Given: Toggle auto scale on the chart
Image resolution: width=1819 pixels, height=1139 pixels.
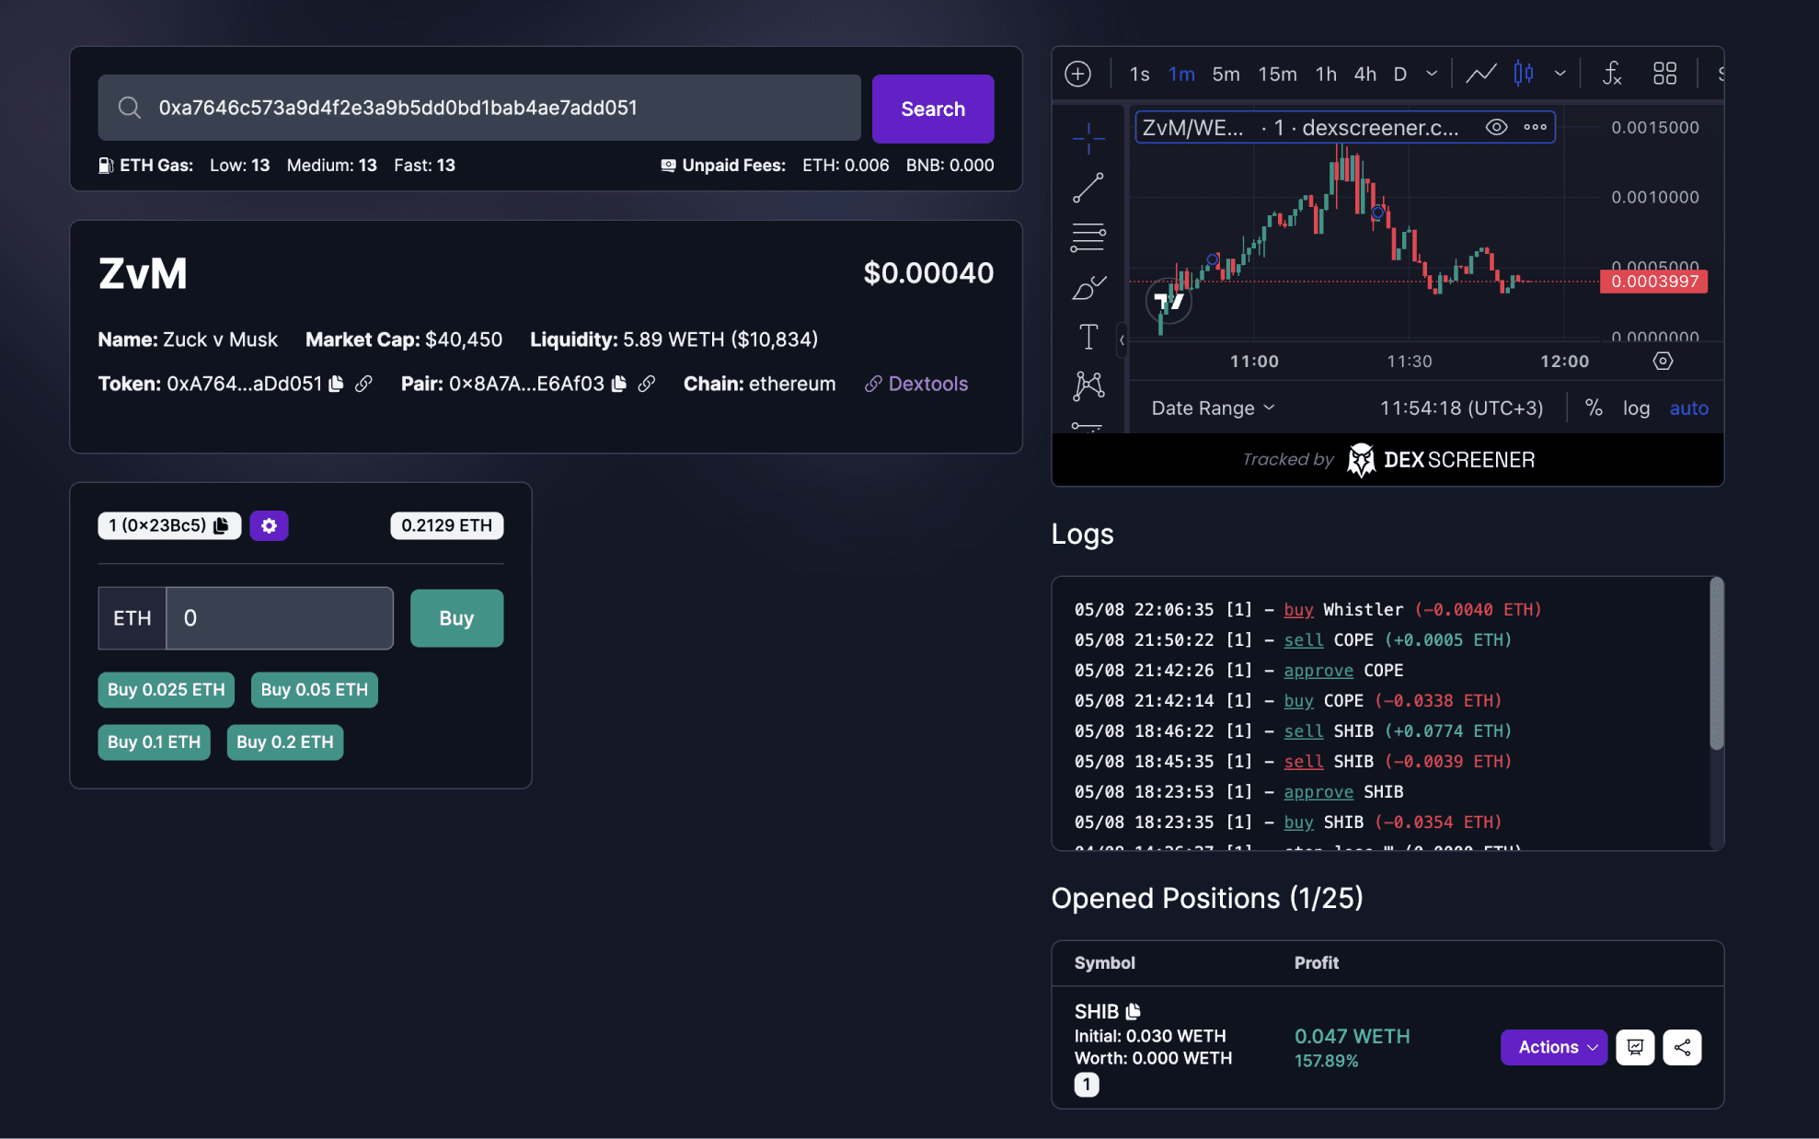Looking at the screenshot, I should (1689, 408).
